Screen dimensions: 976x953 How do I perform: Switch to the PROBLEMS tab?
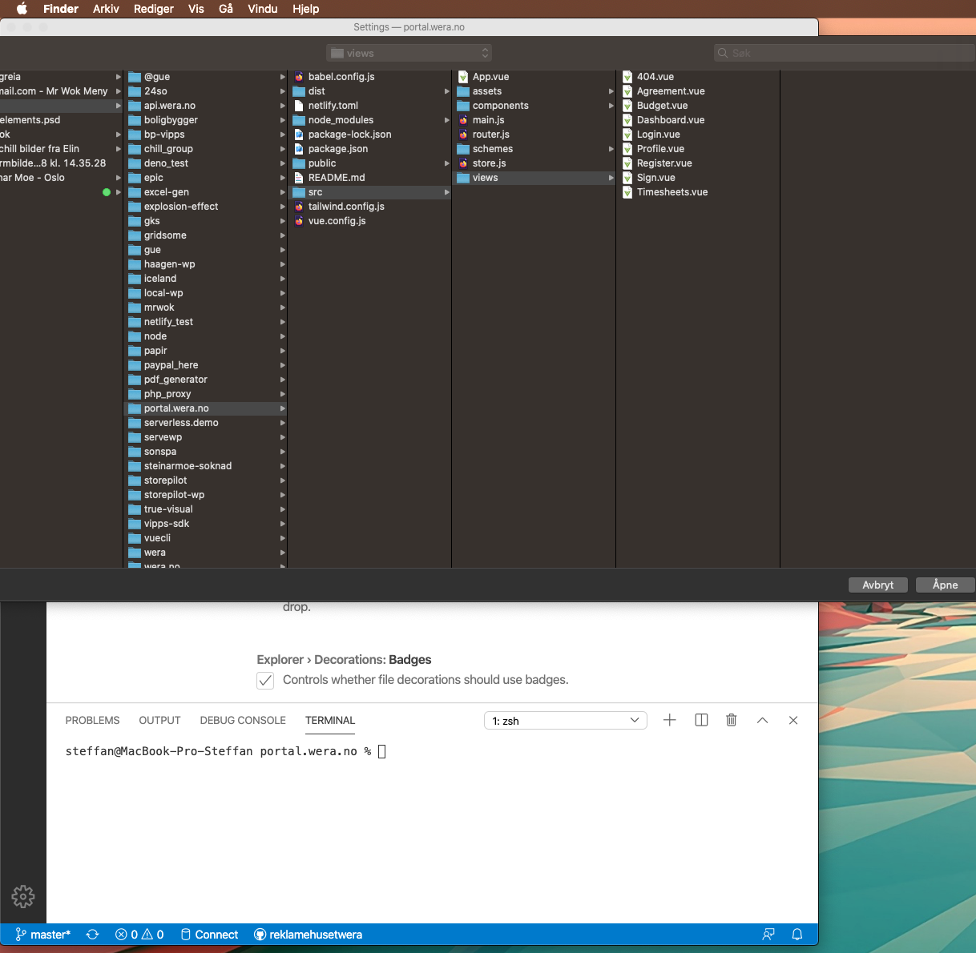(92, 721)
